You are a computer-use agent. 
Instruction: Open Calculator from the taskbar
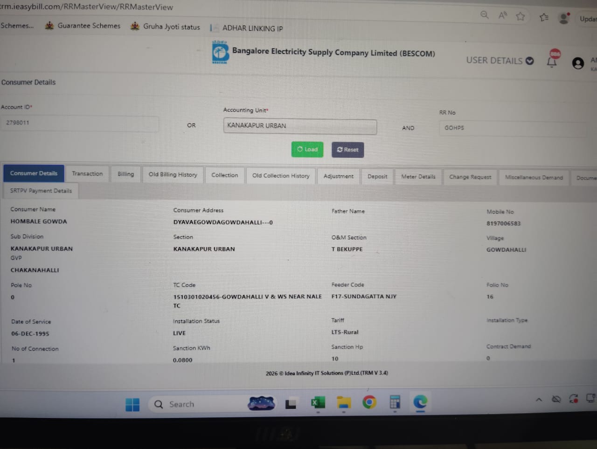[x=395, y=402]
